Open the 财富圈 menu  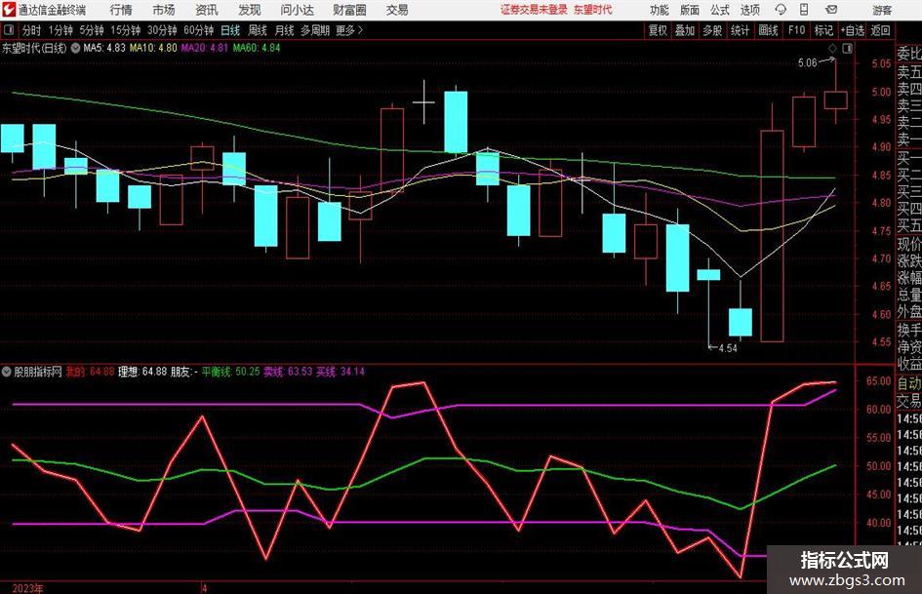tap(349, 10)
